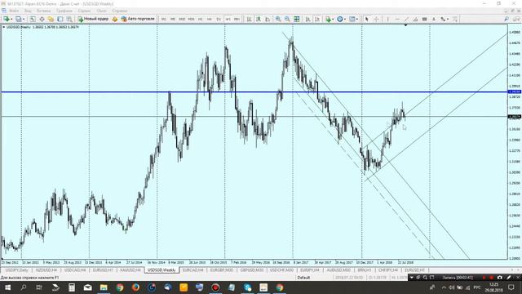
Task: Select the Horizontal Line tool
Action: point(397,19)
